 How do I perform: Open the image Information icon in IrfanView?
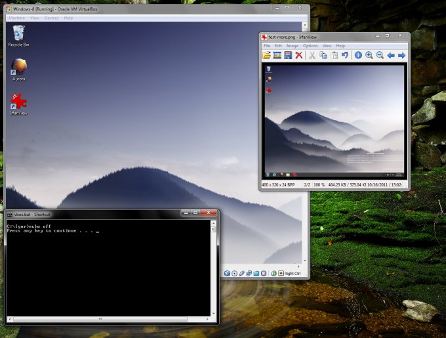click(x=358, y=55)
